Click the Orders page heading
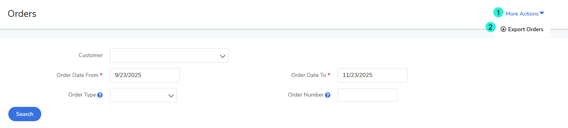The width and height of the screenshot is (568, 128). click(22, 14)
